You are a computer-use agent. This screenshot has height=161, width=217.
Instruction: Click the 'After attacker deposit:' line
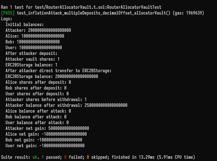tap(31, 53)
